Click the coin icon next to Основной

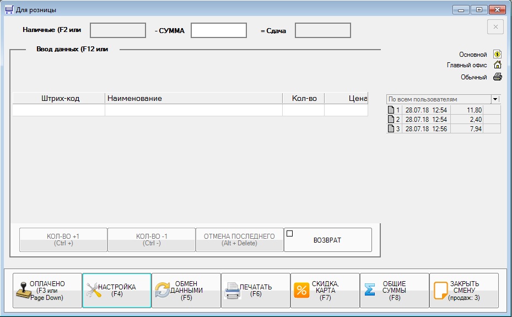click(497, 54)
